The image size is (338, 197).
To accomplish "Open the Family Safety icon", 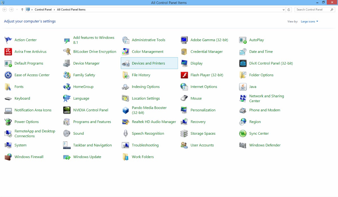I will coord(67,75).
